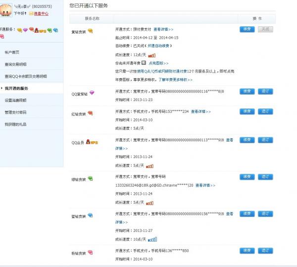The height and width of the screenshot is (267, 297).
Task: Open 查看详情>> link in the 绿钻贵族 row
Action: pyautogui.click(x=205, y=185)
